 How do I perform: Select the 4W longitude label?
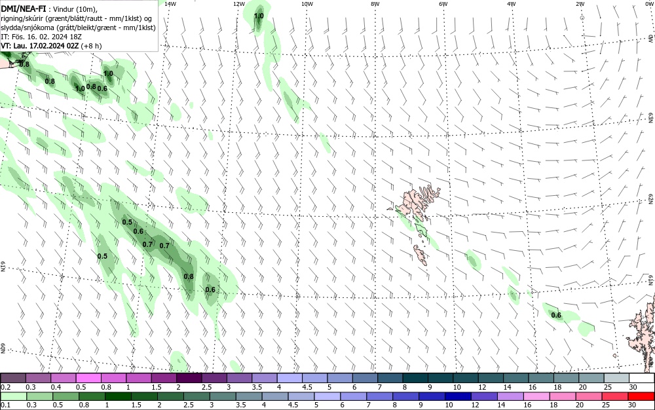[x=512, y=4]
